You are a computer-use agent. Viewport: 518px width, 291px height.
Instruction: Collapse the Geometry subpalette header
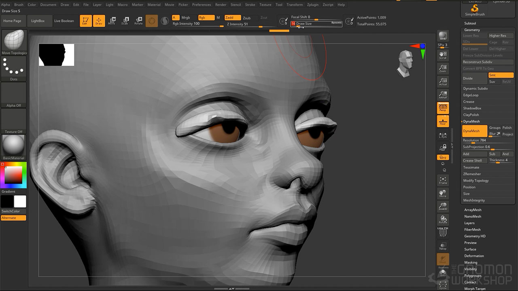click(x=472, y=30)
